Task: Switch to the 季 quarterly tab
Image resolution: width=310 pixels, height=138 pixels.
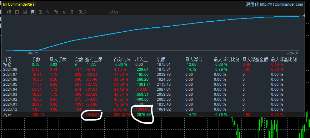Action: 40,12
